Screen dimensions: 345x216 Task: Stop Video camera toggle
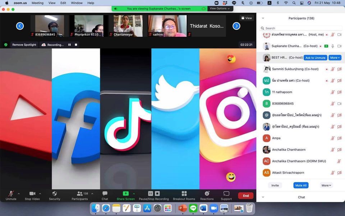pyautogui.click(x=32, y=194)
